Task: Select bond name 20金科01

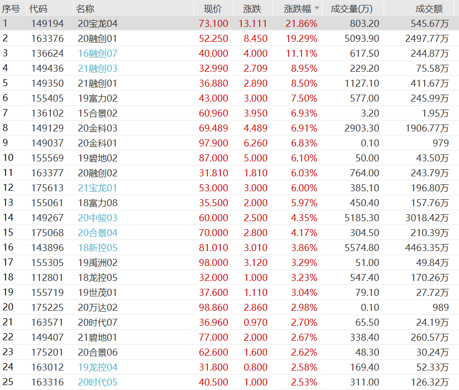Action: click(x=98, y=143)
